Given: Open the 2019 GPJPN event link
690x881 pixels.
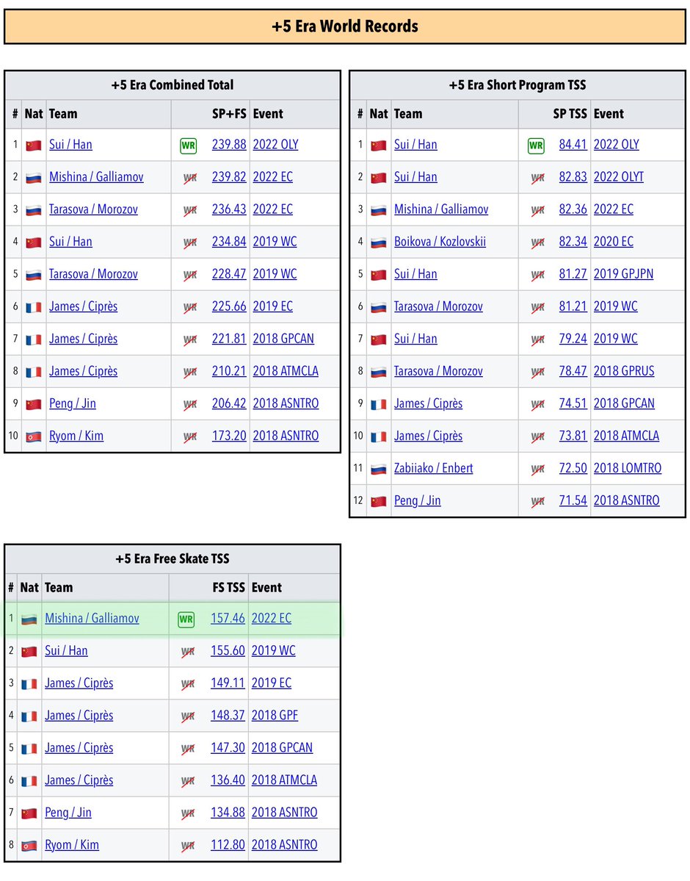Looking at the screenshot, I should (x=624, y=275).
